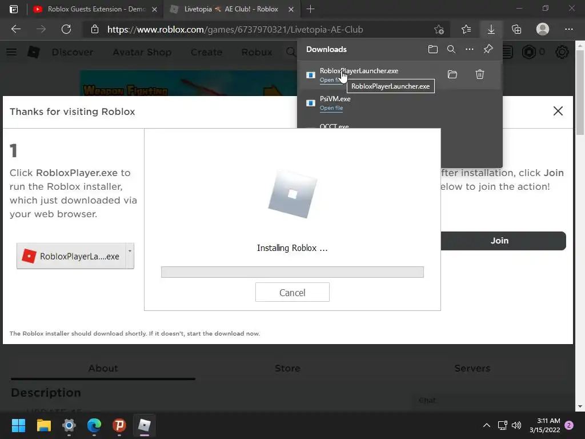Open the Favorites list icon in the toolbar
Image resolution: width=585 pixels, height=439 pixels.
(x=466, y=29)
